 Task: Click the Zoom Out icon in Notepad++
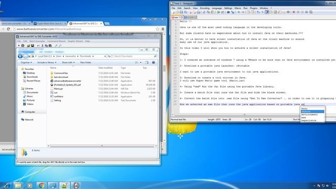point(243,12)
